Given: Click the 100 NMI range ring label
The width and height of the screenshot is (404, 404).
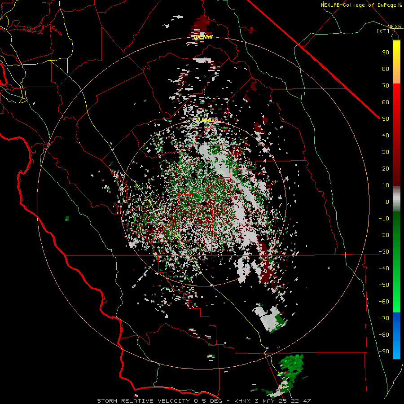Looking at the screenshot, I should [x=203, y=37].
